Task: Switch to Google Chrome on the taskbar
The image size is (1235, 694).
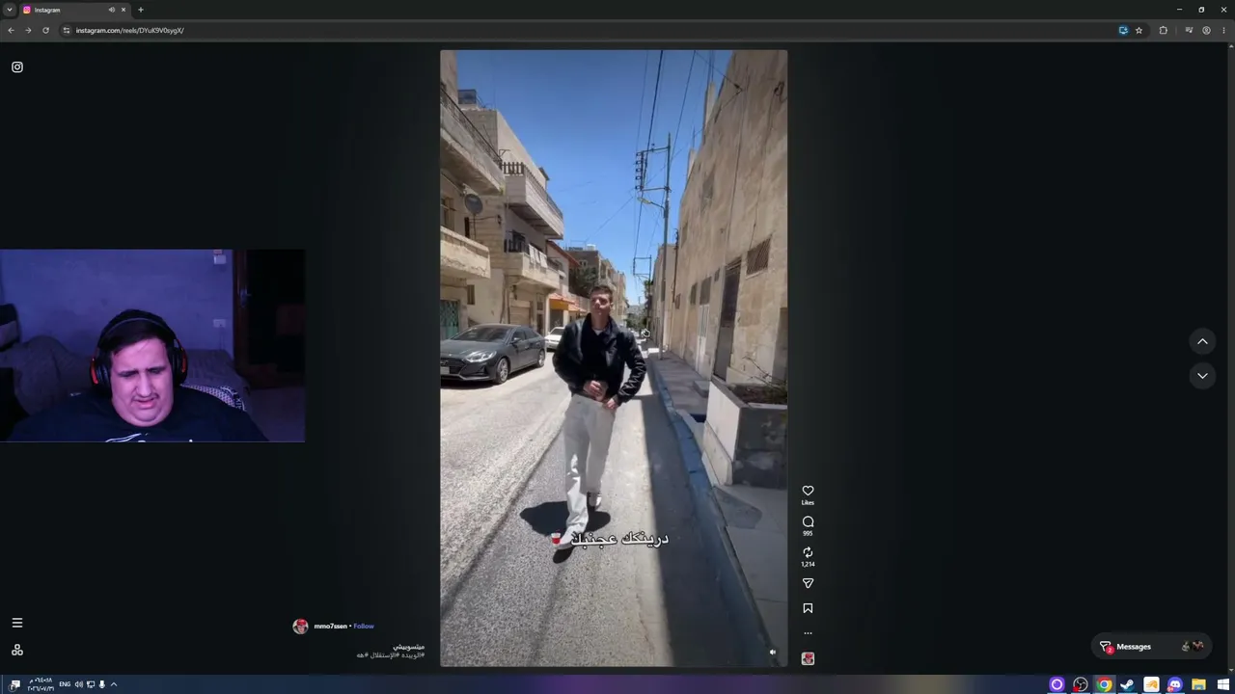Action: pos(1105,684)
